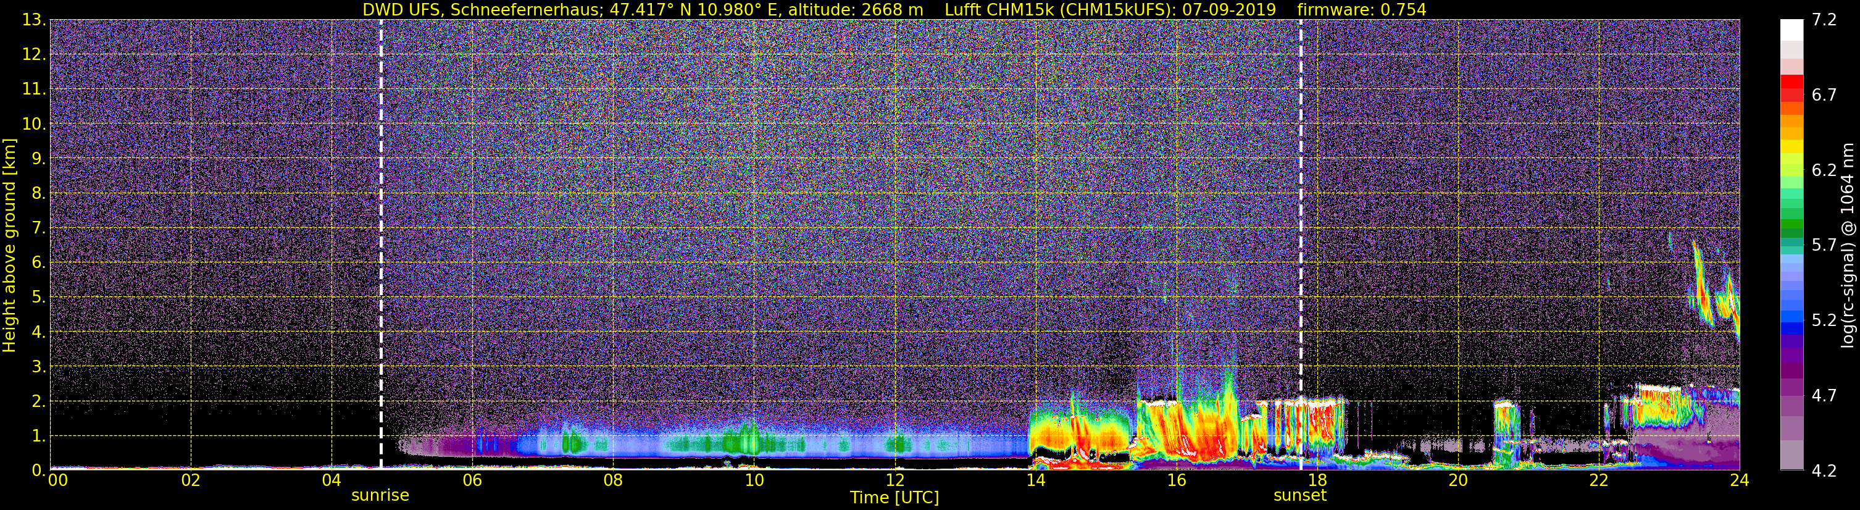The height and width of the screenshot is (510, 1860).
Task: Click the time axis tick label 02
Action: coord(191,481)
